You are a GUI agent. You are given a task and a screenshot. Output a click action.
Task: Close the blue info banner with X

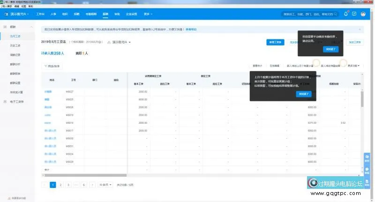360,29
